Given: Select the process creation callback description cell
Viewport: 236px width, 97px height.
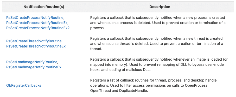Looking at the screenshot, I should pos(160,23).
